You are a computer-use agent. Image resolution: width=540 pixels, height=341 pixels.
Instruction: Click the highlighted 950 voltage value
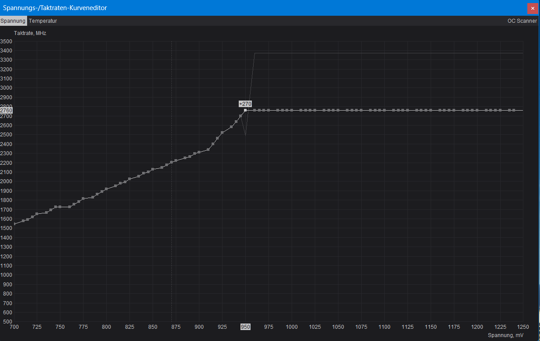tap(245, 327)
